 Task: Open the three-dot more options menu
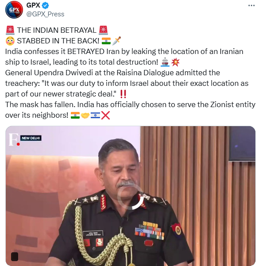click(251, 6)
